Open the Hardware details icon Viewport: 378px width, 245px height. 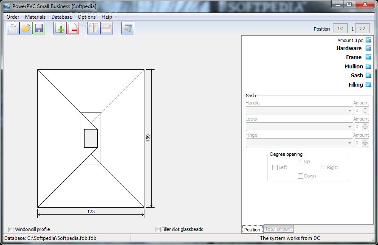(368, 48)
